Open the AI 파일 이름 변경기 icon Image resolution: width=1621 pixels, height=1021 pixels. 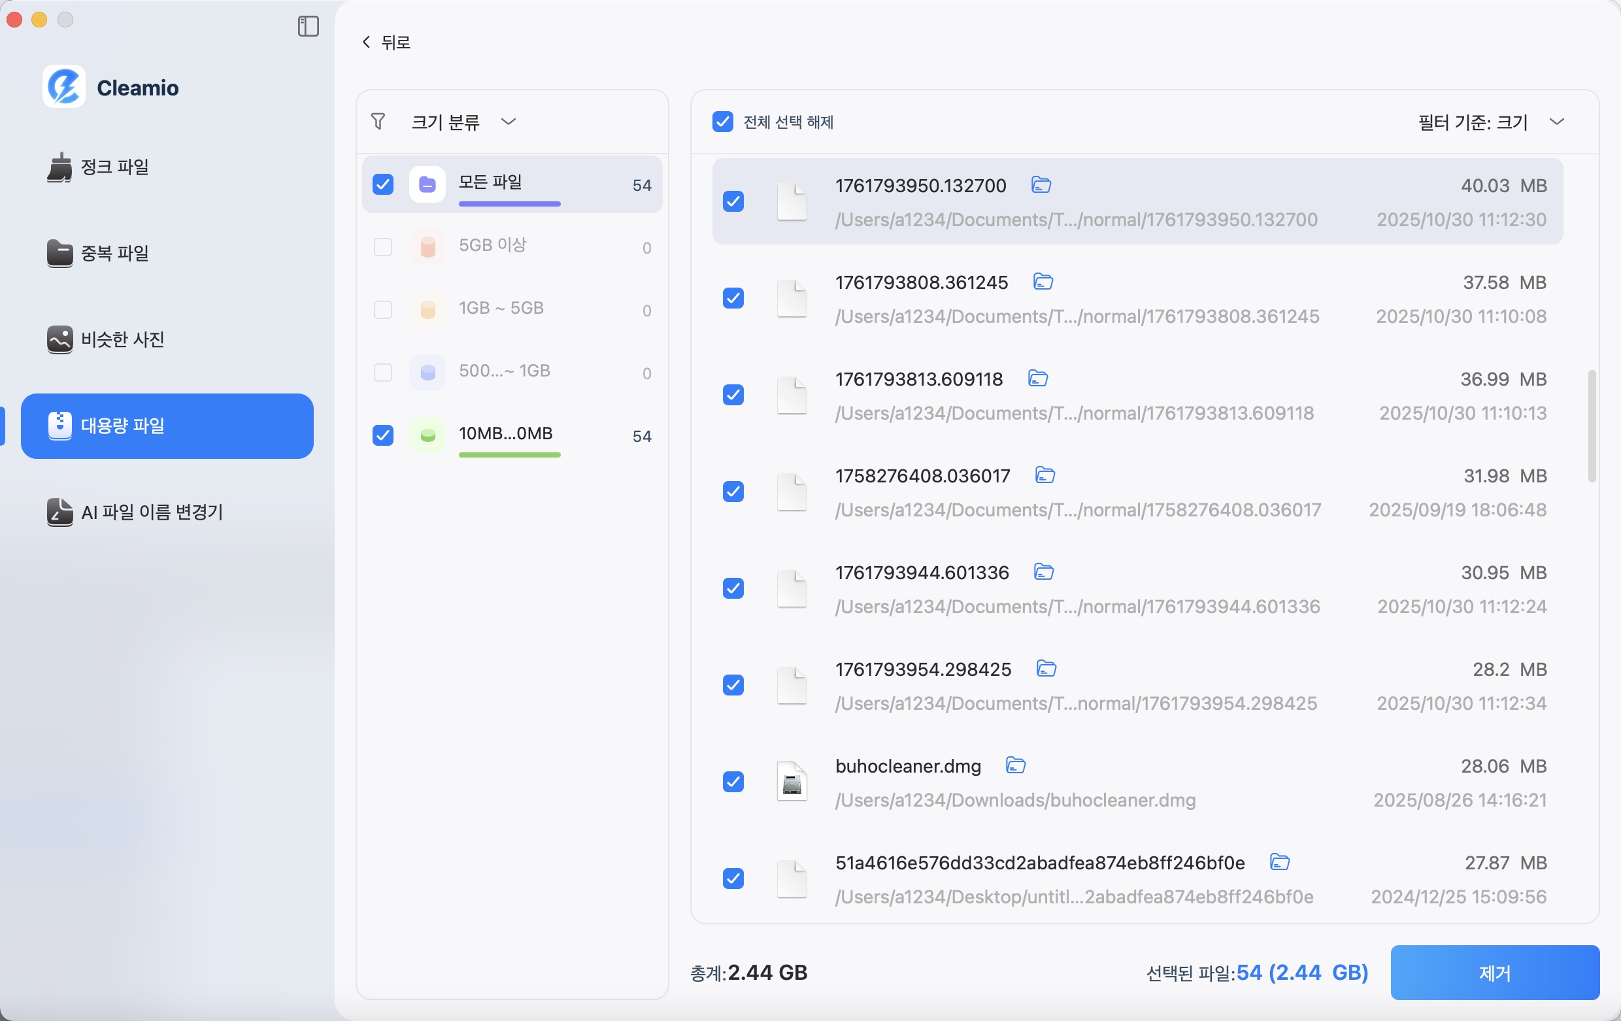60,512
